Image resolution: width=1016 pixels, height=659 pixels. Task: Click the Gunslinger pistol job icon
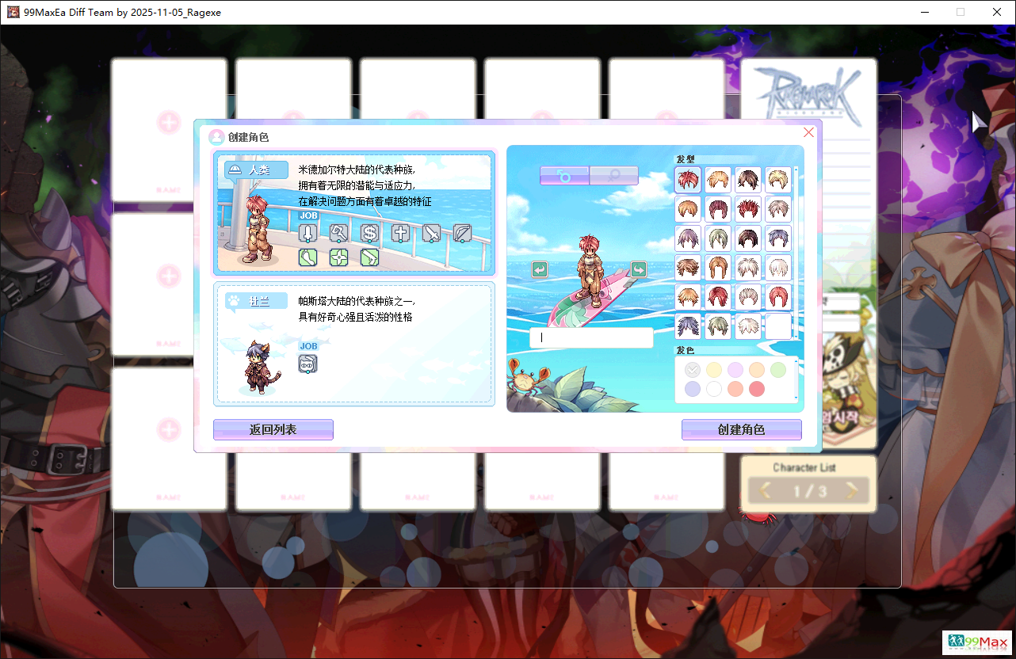(x=369, y=257)
